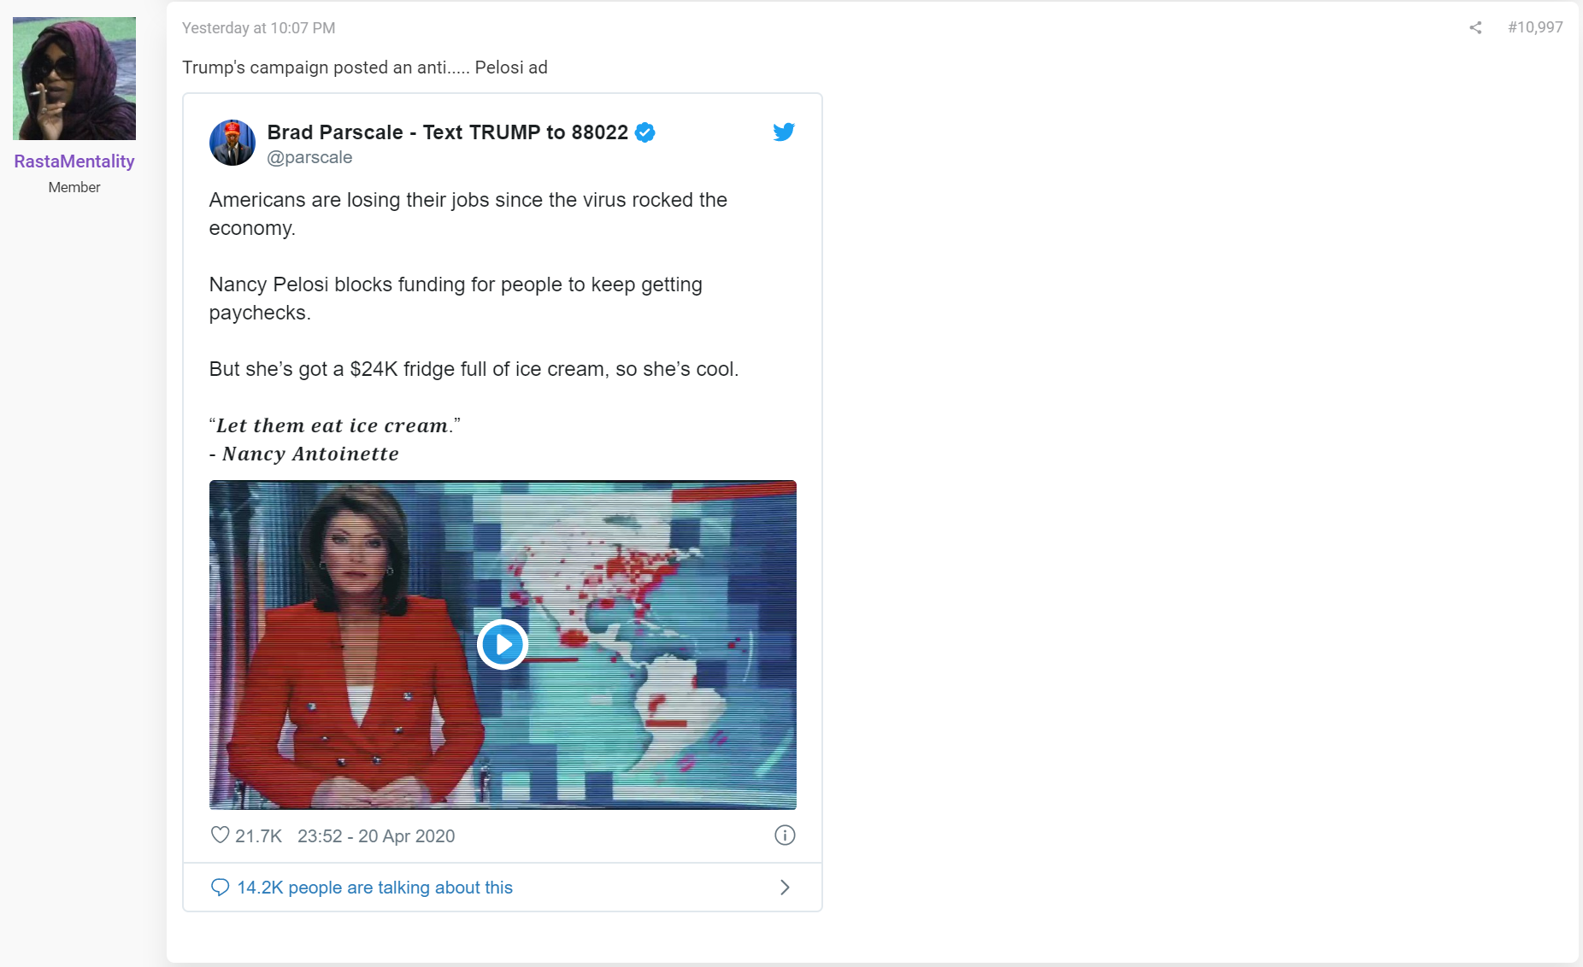Open the RastaMentality username profile
Screen dimensions: 1583x967
click(x=74, y=161)
